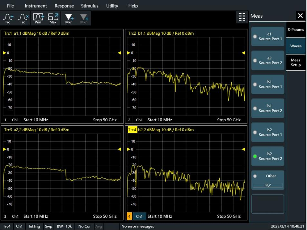Select the Trc1 a1,1 trace title
307x230 pixels.
[37, 33]
